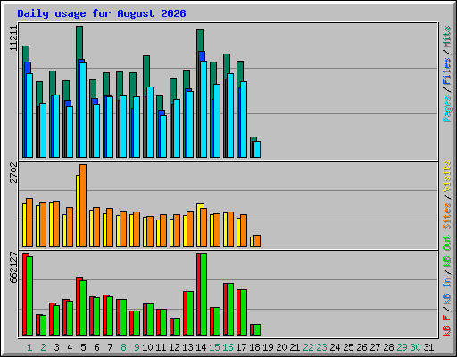Viewport: 457px width, 357px height.
Task: Click the green KB Out bar for day 14
Action: point(204,295)
